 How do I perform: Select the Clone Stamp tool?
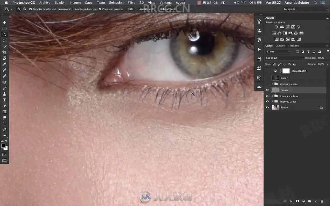[4, 94]
